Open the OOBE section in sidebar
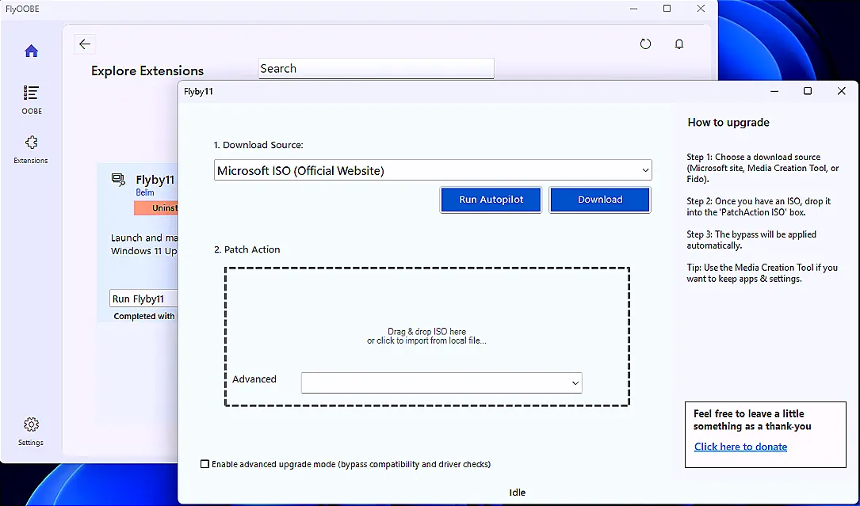This screenshot has height=506, width=860. [31, 99]
